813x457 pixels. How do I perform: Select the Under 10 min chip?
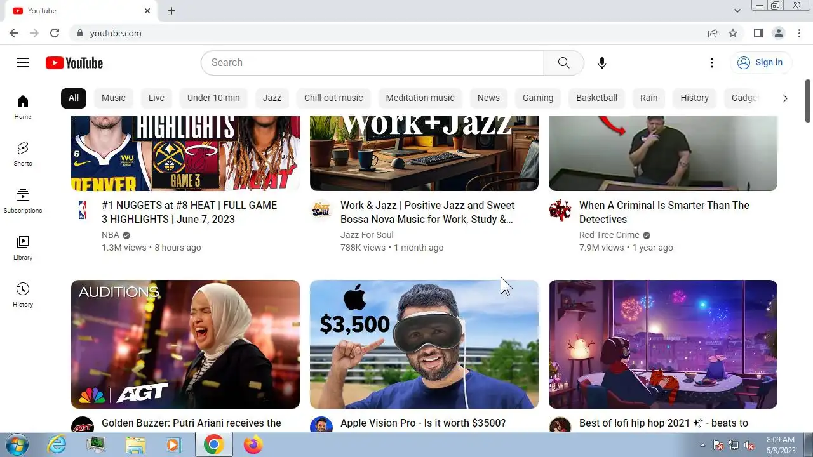point(213,98)
